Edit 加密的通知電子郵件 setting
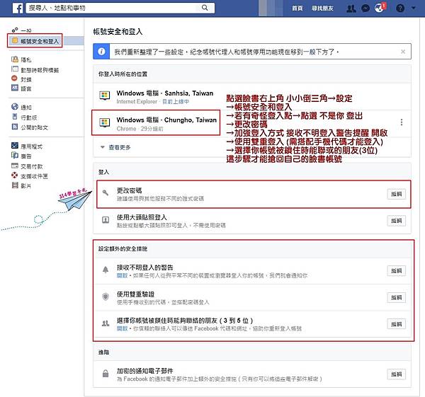 [396, 374]
